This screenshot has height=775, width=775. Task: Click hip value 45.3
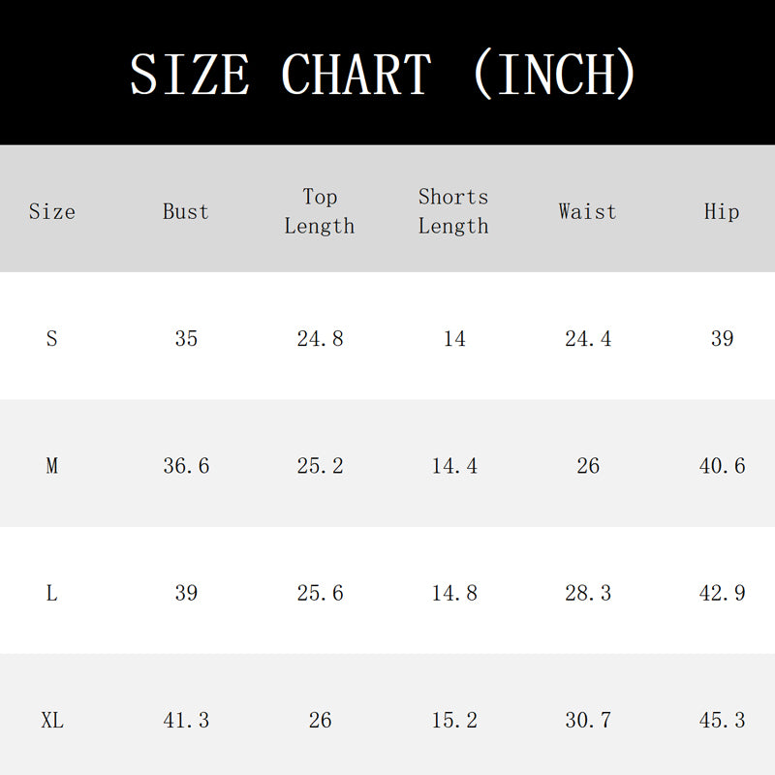pos(722,721)
